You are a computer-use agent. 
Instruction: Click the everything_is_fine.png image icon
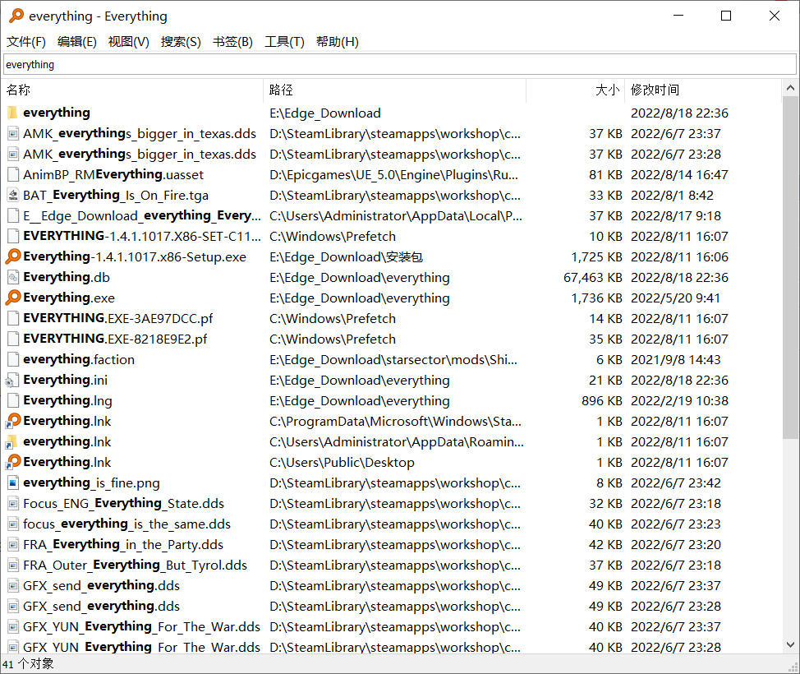coord(13,483)
